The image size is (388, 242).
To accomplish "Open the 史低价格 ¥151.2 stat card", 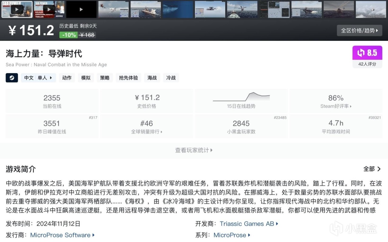I will (x=147, y=101).
